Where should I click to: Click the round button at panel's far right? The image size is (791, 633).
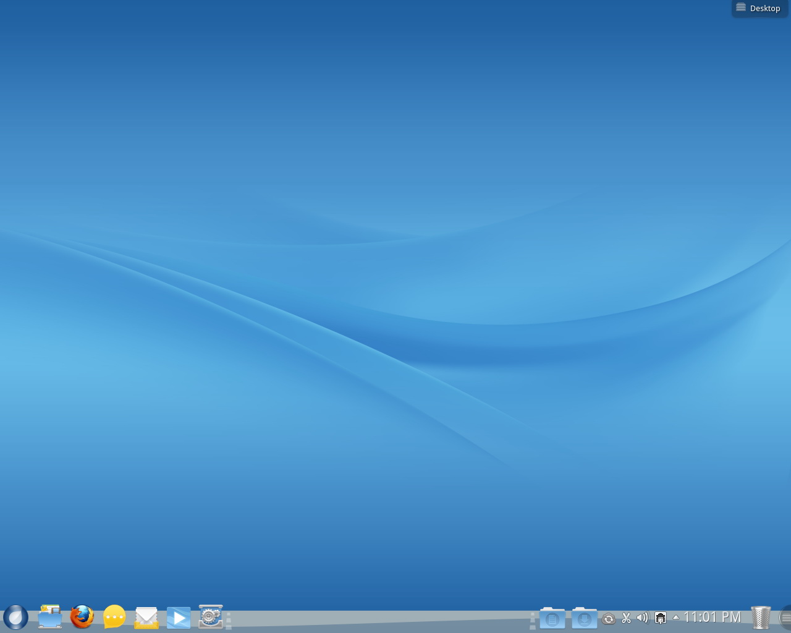786,618
